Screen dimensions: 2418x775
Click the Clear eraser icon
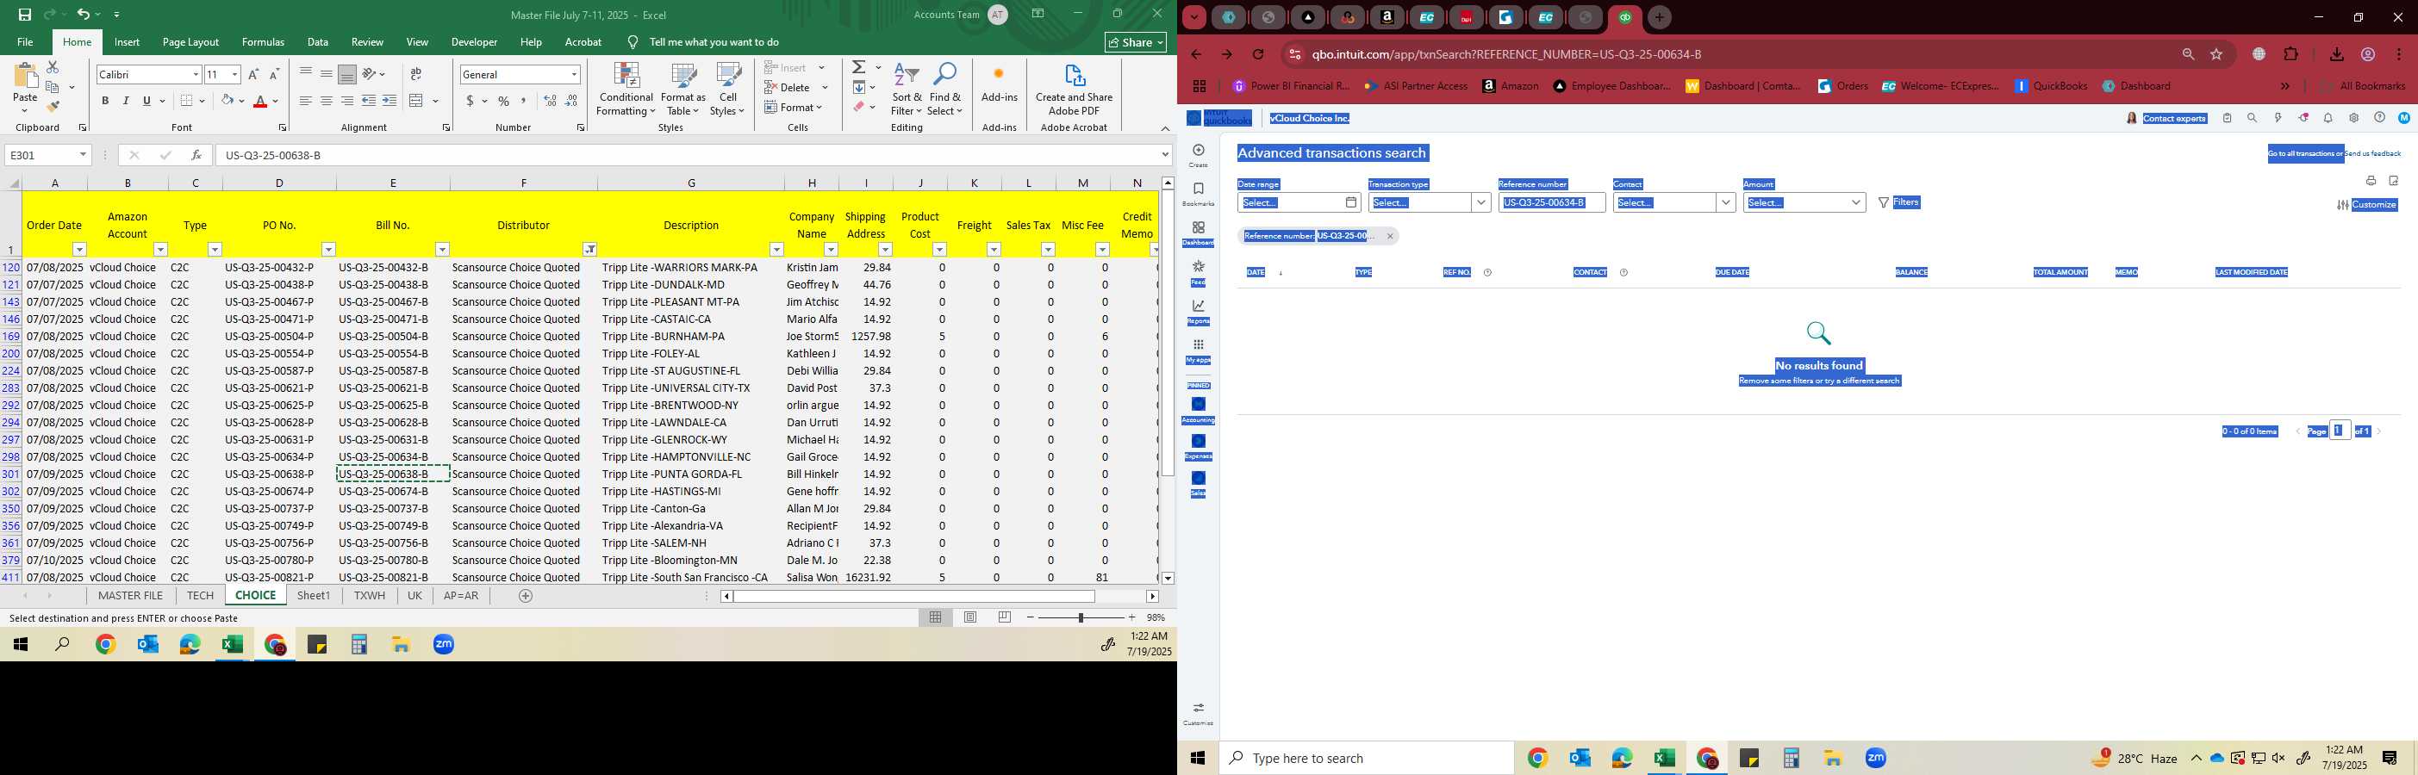[x=859, y=107]
